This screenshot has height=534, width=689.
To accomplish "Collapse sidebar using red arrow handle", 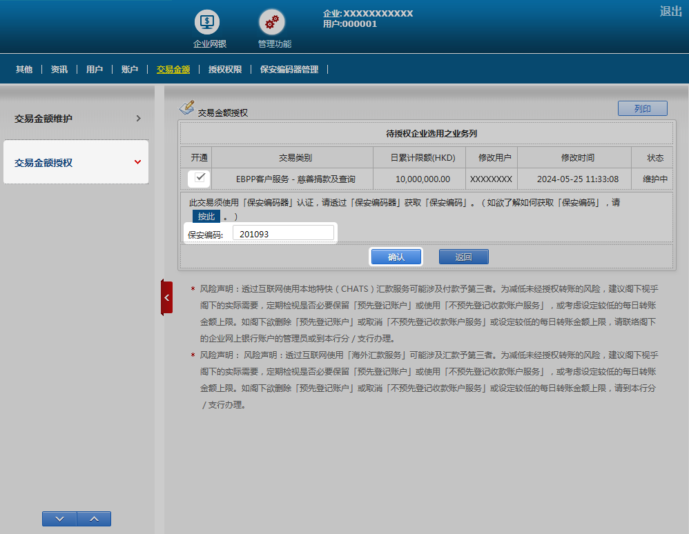I will coord(166,297).
